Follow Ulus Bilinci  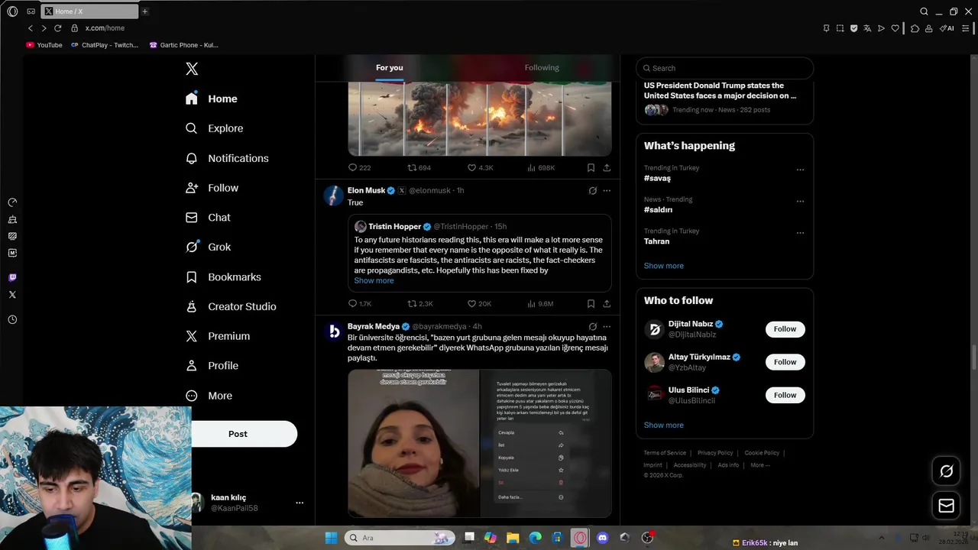click(785, 395)
